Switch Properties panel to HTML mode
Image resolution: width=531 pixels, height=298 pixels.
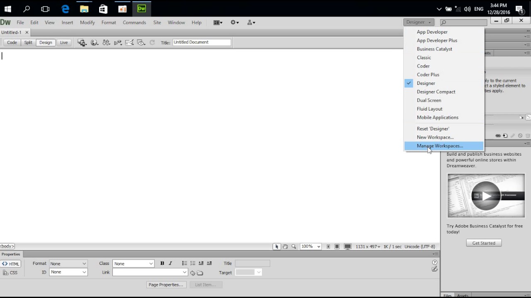point(11,264)
